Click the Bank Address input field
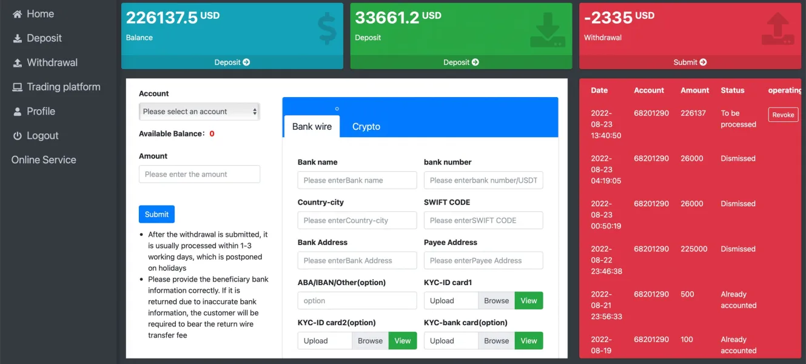Screen dimensions: 806x364 (357, 260)
